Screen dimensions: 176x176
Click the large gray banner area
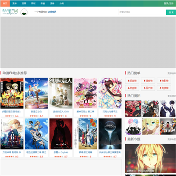[88, 42]
